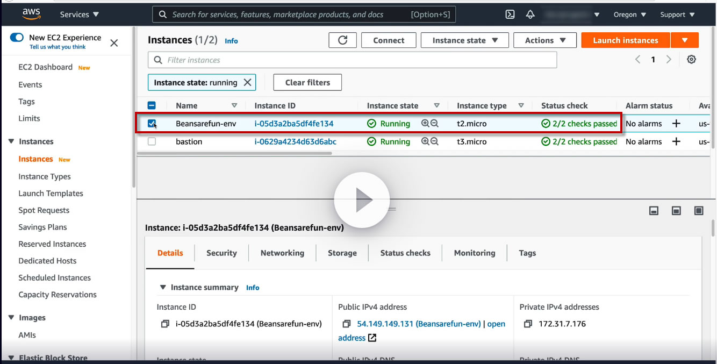Click the open address external link icon
717x364 pixels.
coord(372,338)
